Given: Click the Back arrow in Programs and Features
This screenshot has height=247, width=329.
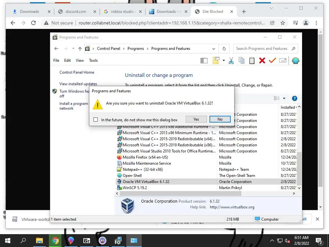Looking at the screenshot, I should (56, 49).
